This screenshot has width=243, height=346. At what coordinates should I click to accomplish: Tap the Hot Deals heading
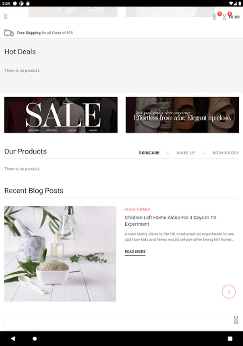tap(20, 52)
